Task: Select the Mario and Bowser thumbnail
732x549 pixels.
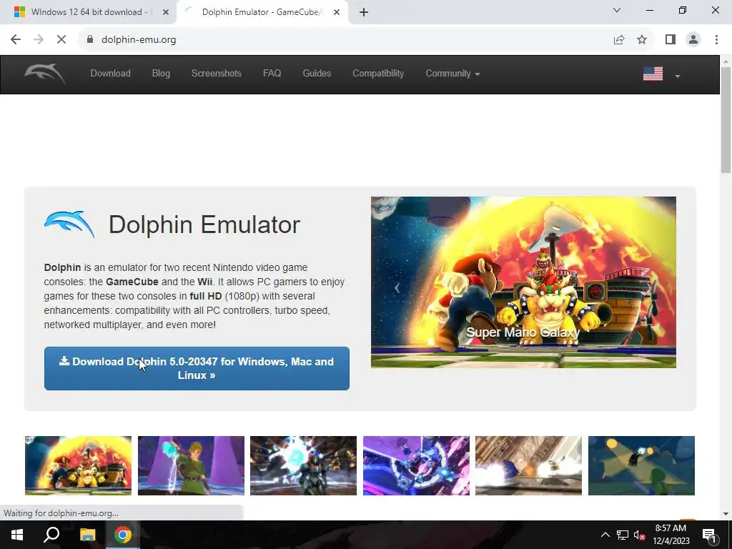Action: click(79, 465)
